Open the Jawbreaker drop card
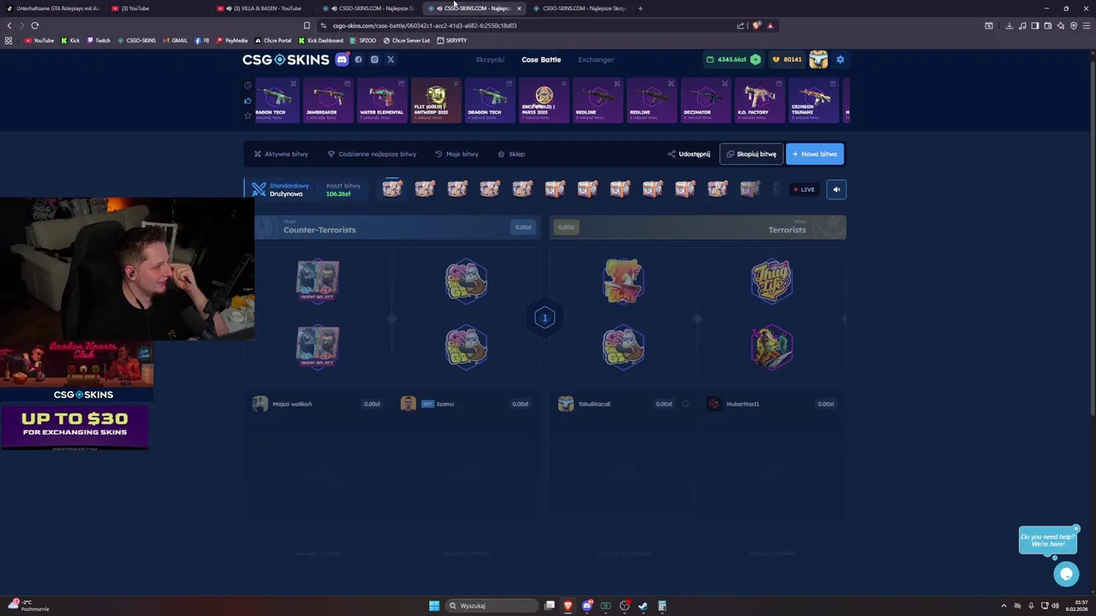Viewport: 1096px width, 616px height. tap(328, 100)
